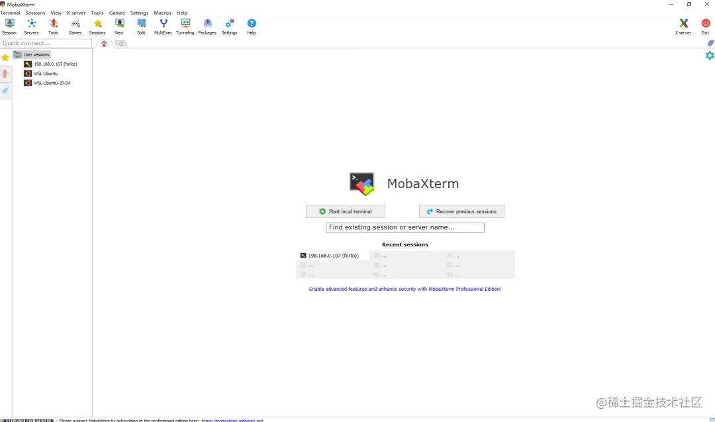Click Start local terminal button
This screenshot has width=715, height=422.
pyautogui.click(x=346, y=211)
